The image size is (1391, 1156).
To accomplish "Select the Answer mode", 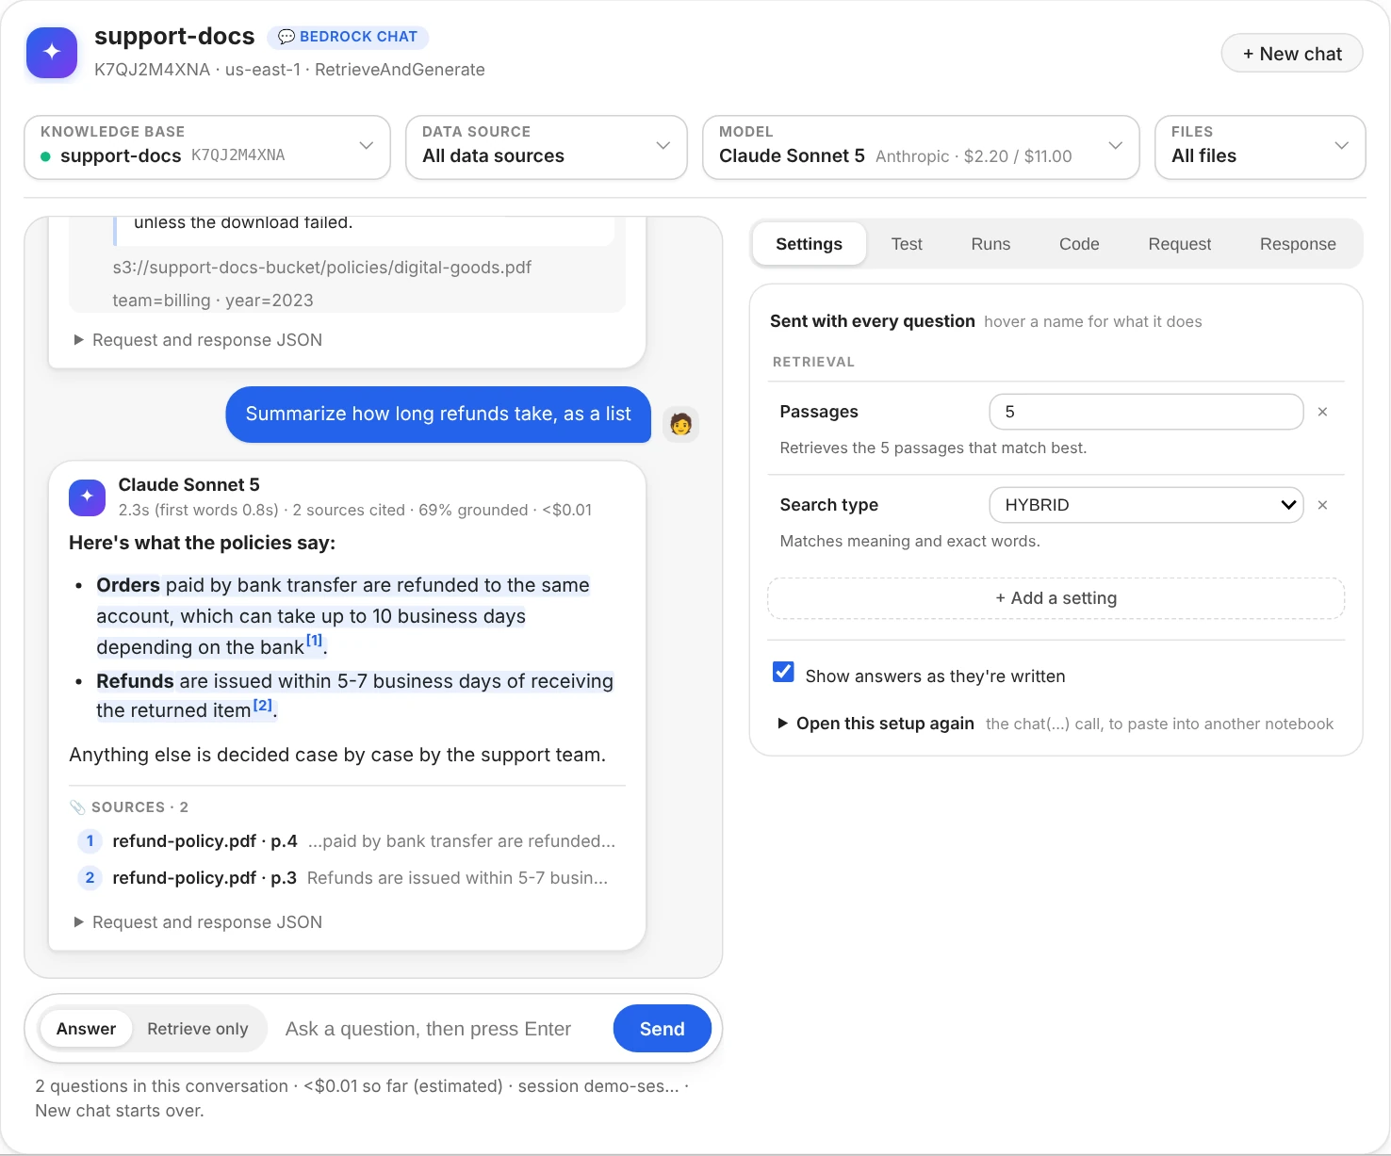I will coord(86,1029).
